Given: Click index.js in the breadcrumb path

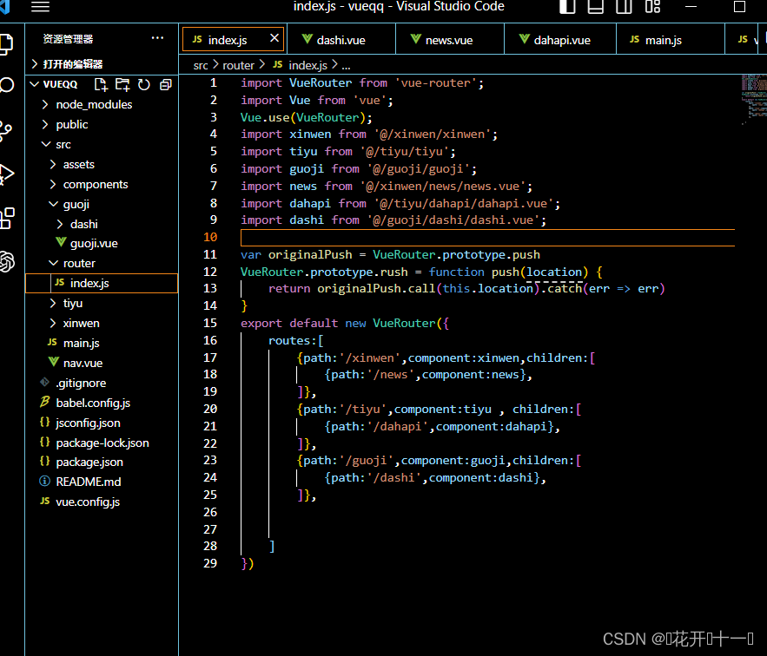Looking at the screenshot, I should point(307,65).
